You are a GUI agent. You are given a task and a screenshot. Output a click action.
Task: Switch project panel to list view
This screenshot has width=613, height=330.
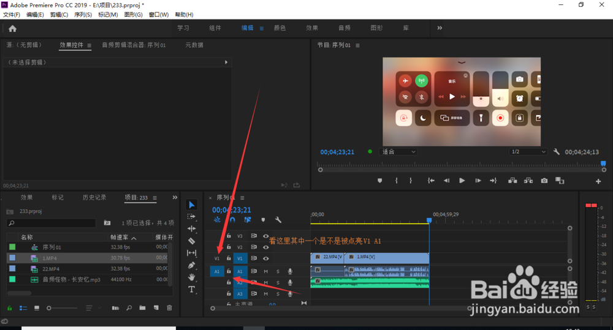pyautogui.click(x=23, y=308)
